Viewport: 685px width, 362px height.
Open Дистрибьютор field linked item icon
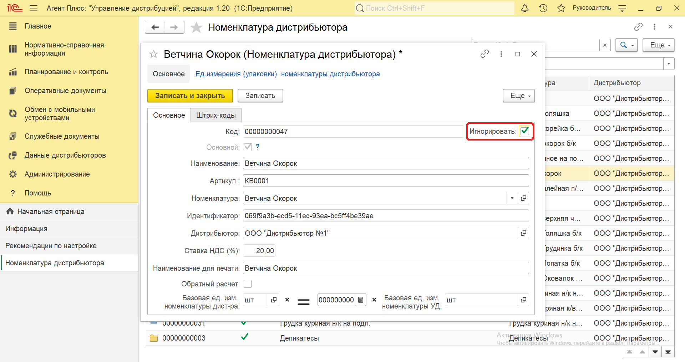523,233
